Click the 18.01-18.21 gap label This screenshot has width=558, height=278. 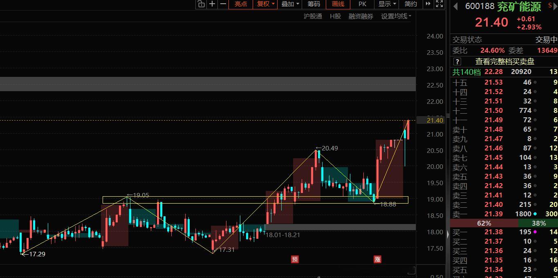[283, 235]
